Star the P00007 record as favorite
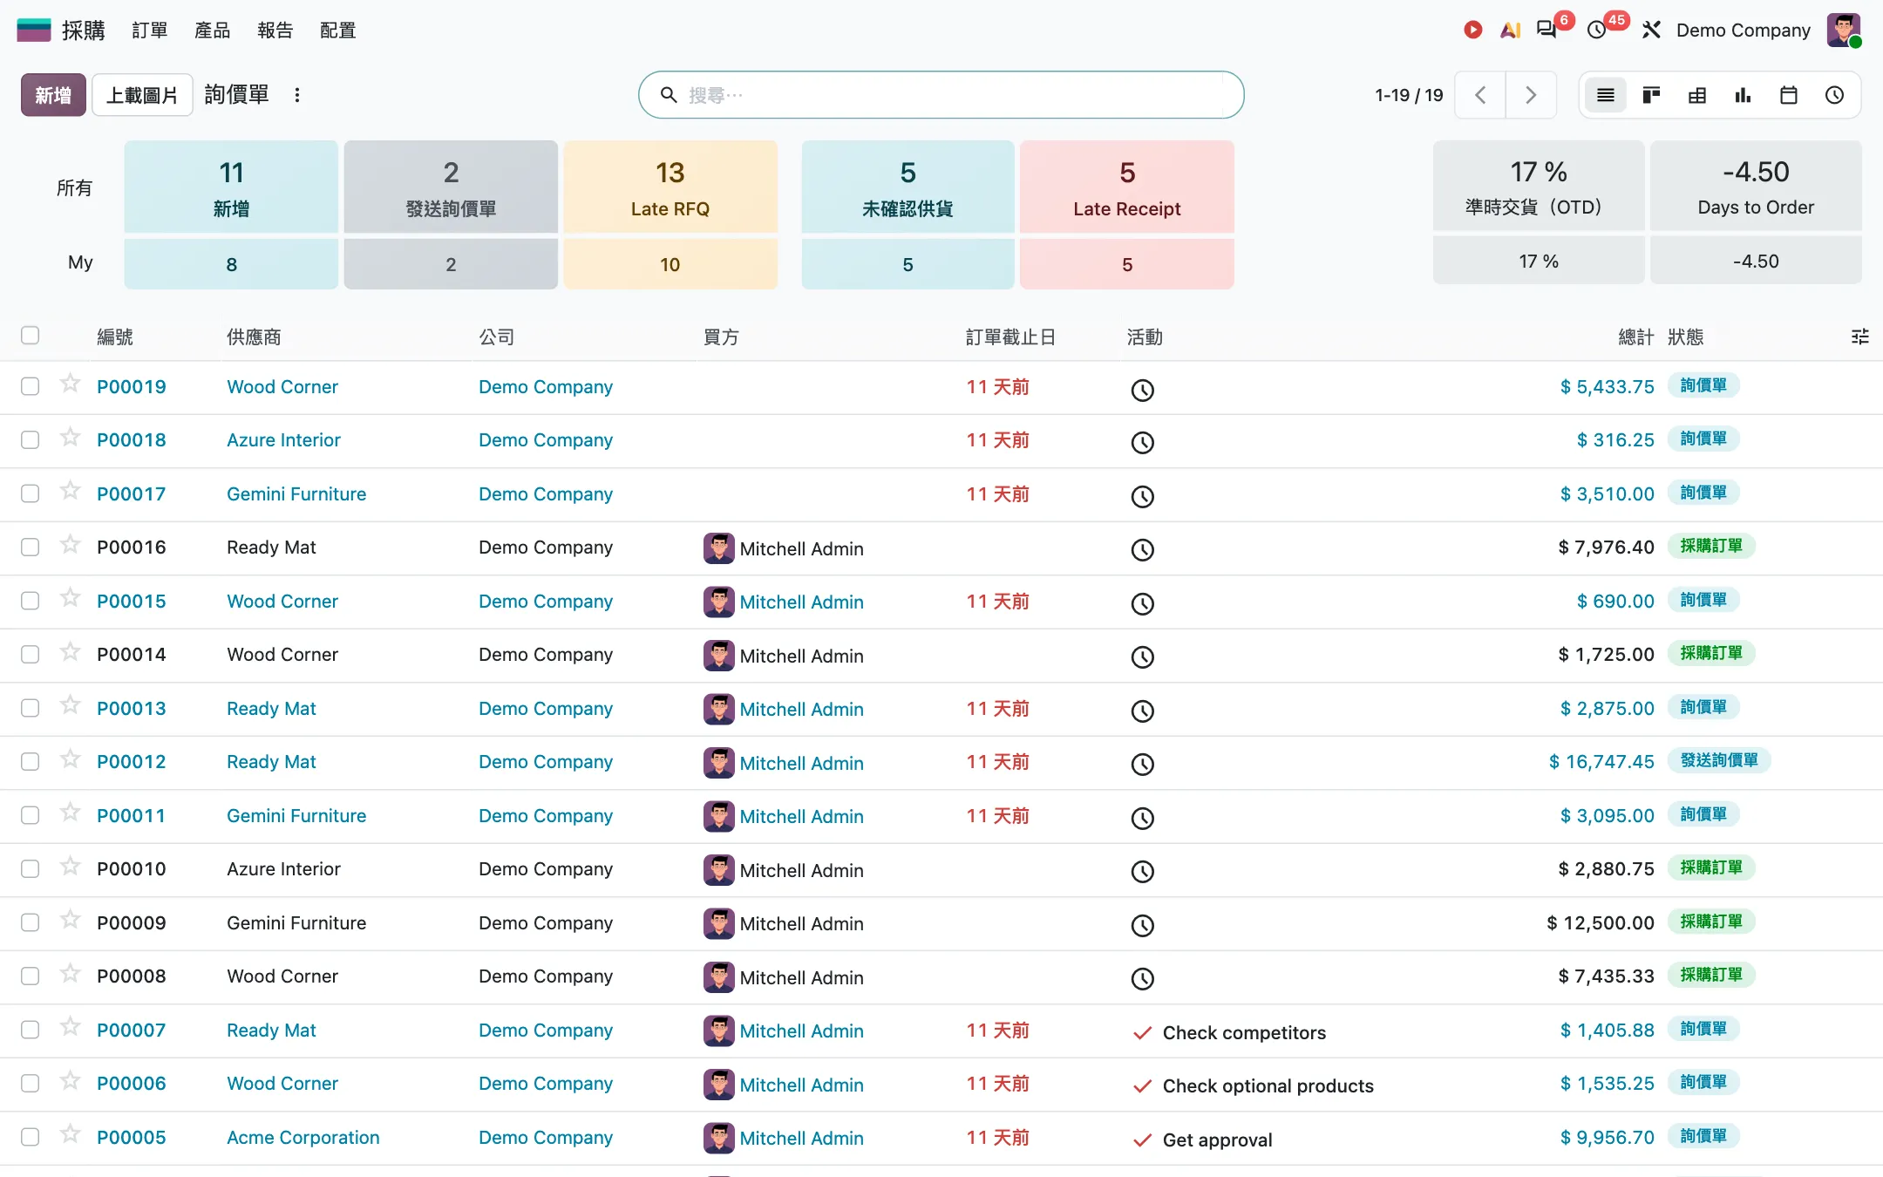 coord(71,1027)
